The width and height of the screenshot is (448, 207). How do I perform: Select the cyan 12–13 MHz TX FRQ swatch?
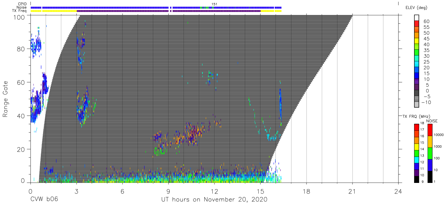click(x=417, y=160)
